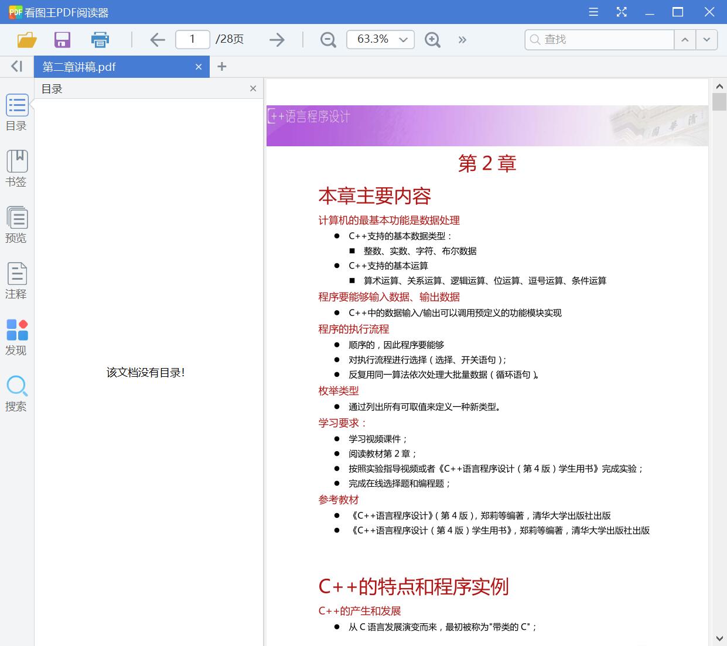This screenshot has height=646, width=727.
Task: Toggle fullscreen mode from the title bar
Action: click(x=621, y=12)
